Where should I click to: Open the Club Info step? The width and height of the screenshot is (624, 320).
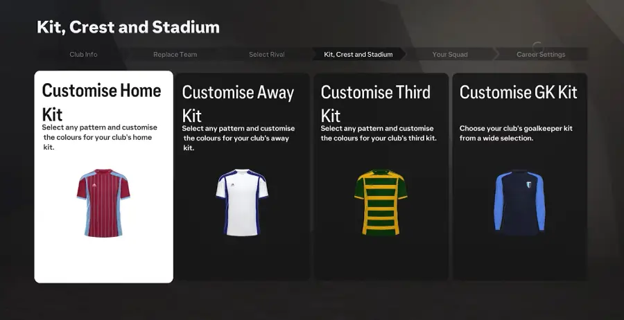tap(83, 54)
